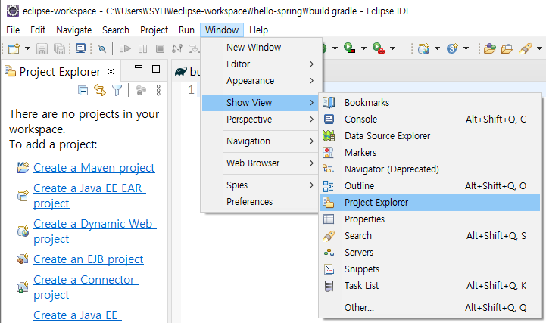Screen dimensions: 546x323
Task: Click the Disconnect debug icon
Action: (177, 48)
